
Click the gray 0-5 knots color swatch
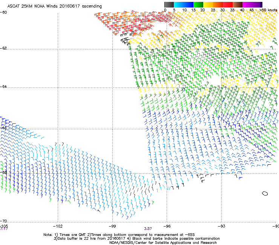tap(169, 5)
